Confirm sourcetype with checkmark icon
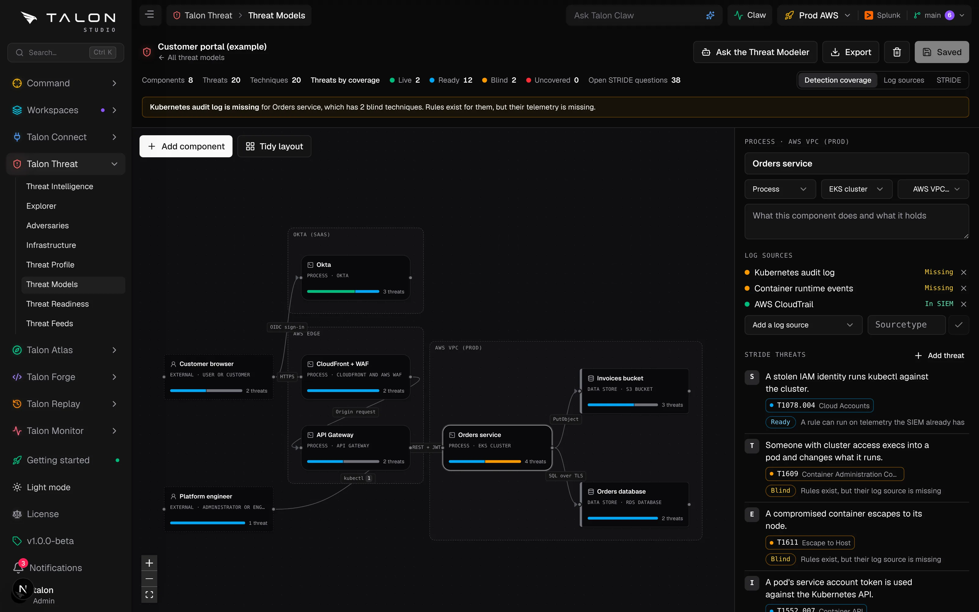This screenshot has width=979, height=612. 959,325
